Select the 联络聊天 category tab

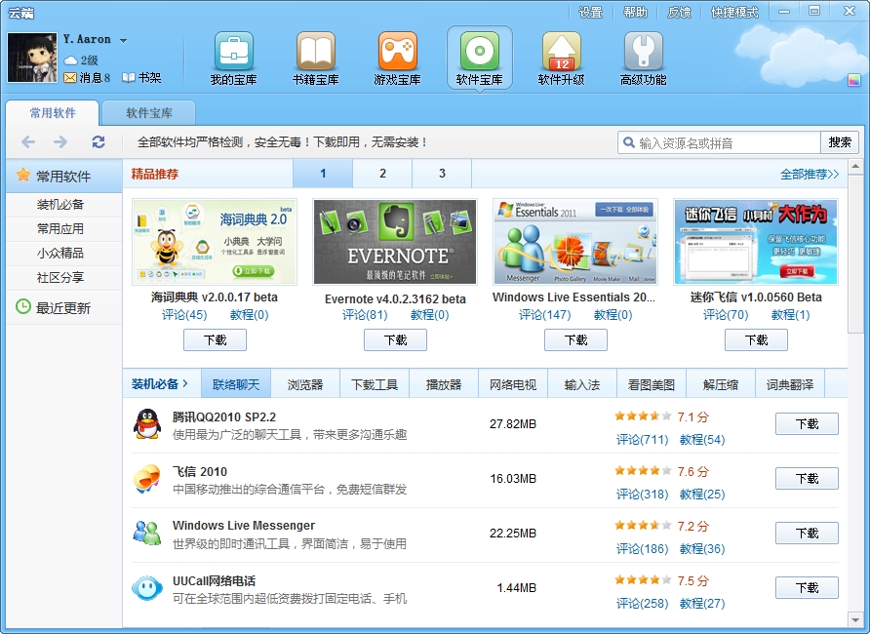[x=236, y=384]
